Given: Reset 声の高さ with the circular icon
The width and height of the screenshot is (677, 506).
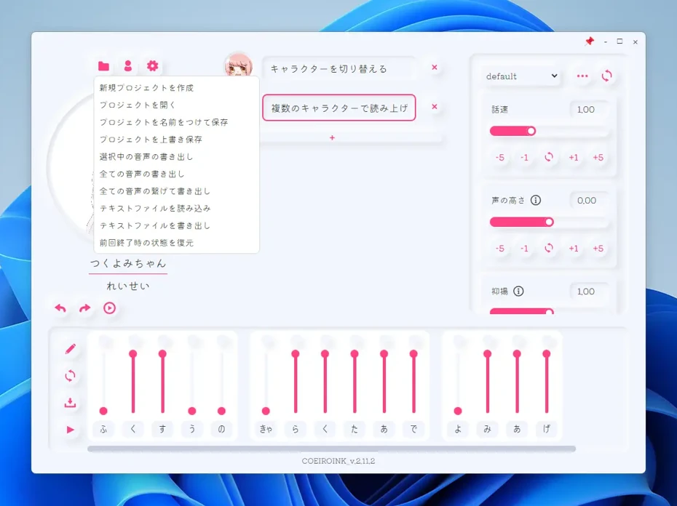Looking at the screenshot, I should pyautogui.click(x=549, y=248).
